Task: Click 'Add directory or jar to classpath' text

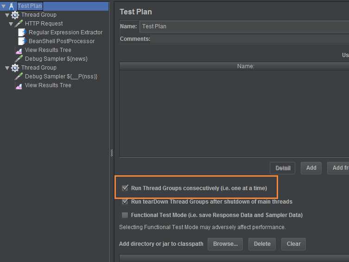Action: click(161, 244)
